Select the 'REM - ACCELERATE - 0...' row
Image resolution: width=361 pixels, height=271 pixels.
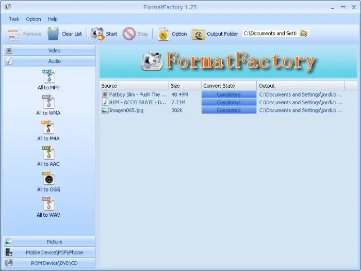[228, 102]
